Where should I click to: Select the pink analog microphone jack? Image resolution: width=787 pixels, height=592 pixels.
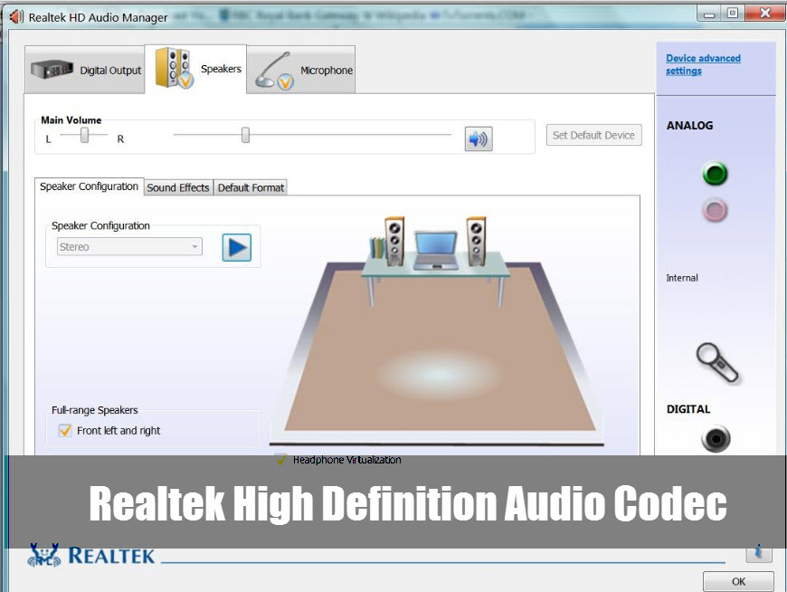click(715, 210)
